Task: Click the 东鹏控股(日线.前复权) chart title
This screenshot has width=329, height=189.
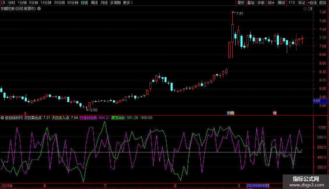Action: [18, 8]
